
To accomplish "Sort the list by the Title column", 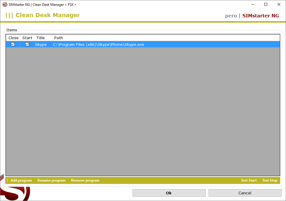I will pyautogui.click(x=41, y=38).
